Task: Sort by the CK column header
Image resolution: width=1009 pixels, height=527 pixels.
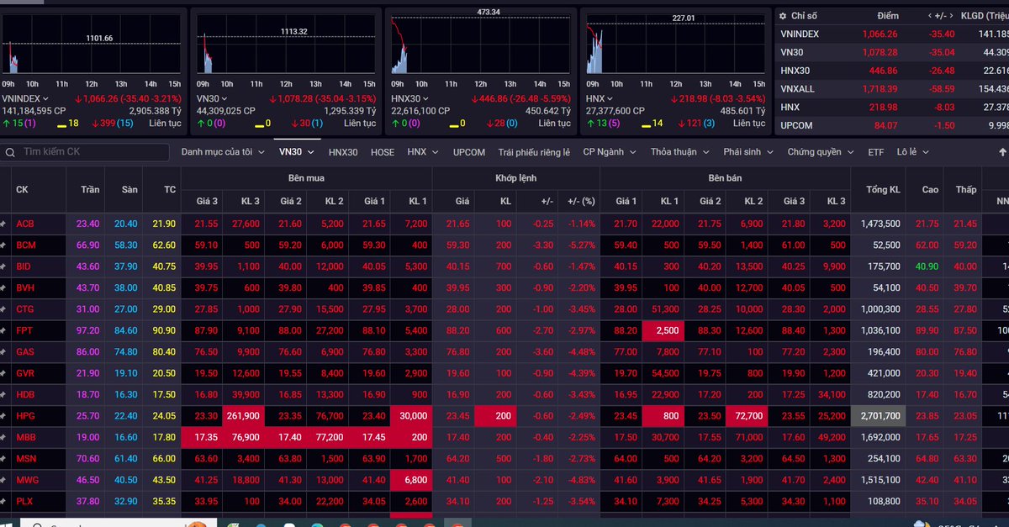Action: coord(38,189)
